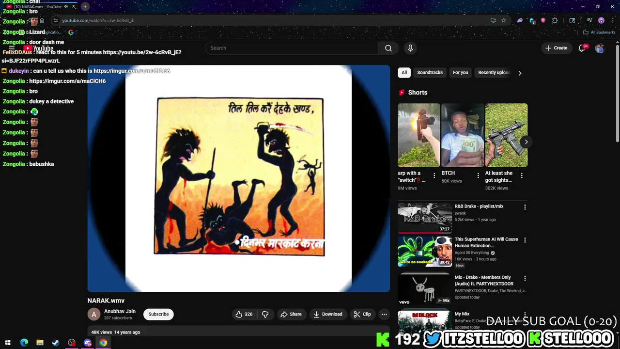Open the Short with the firing gun thumbnail
Viewport: 620px width, 349px height.
pyautogui.click(x=419, y=135)
